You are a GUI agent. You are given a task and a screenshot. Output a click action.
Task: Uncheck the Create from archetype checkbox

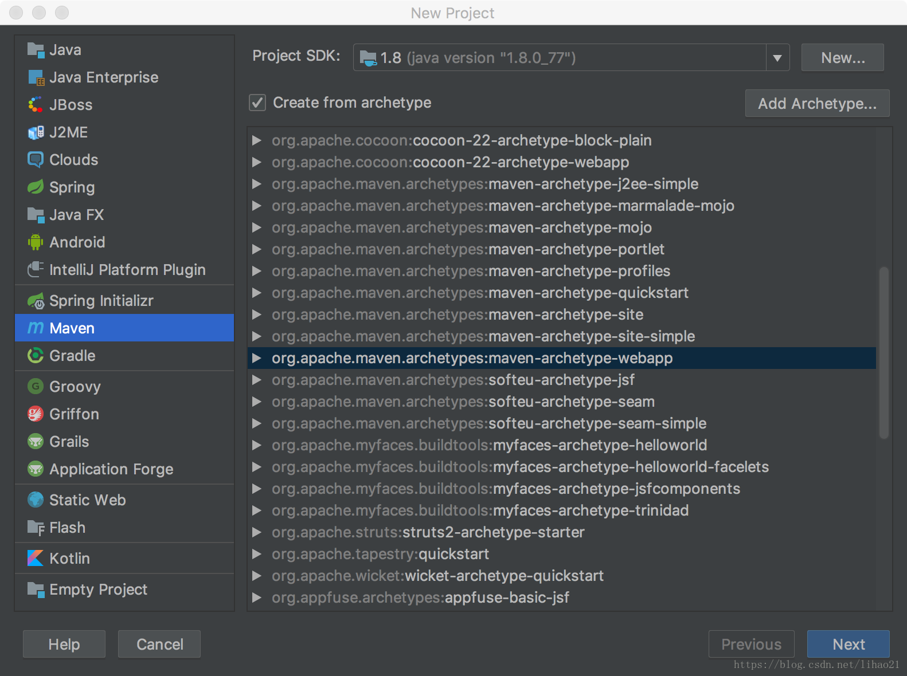pos(257,103)
